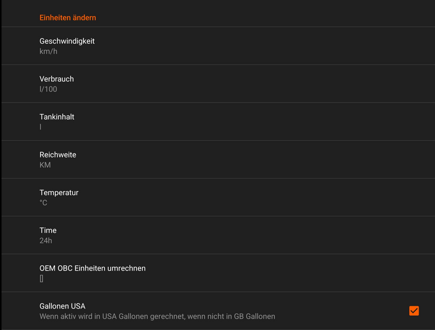Click the 24h value under Time
435x330 pixels.
coord(46,241)
